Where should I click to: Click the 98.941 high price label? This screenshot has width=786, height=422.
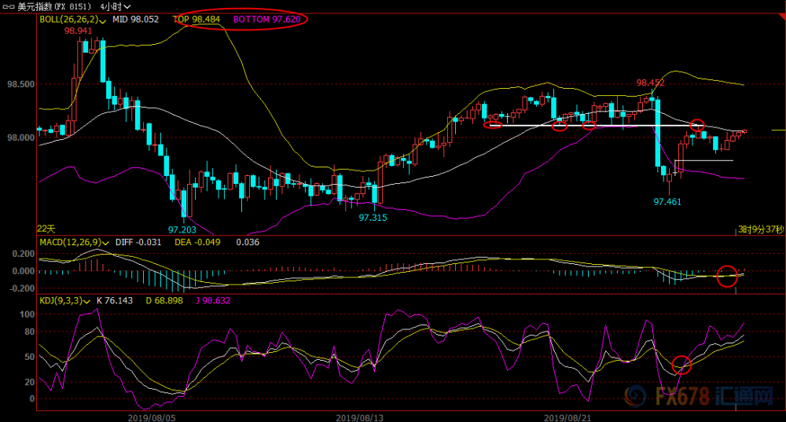[78, 31]
